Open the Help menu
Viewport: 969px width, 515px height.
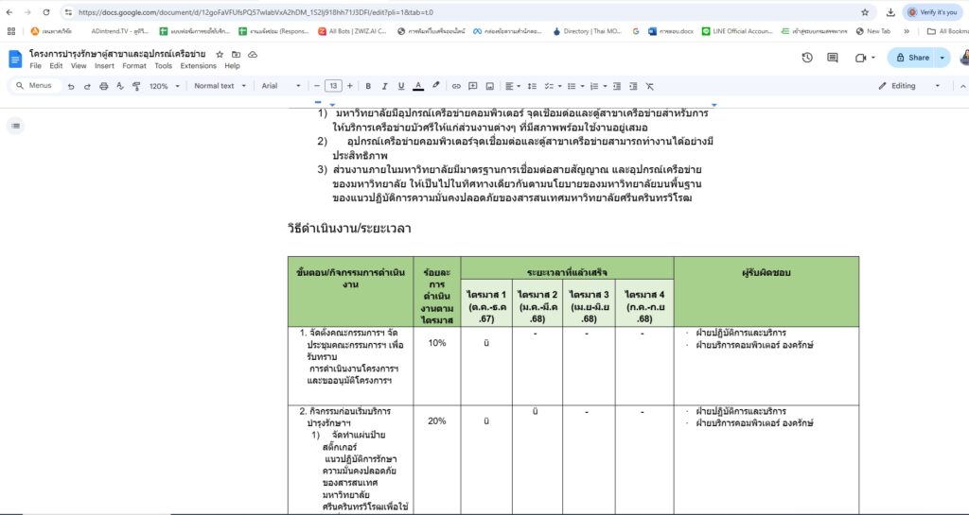coord(233,66)
